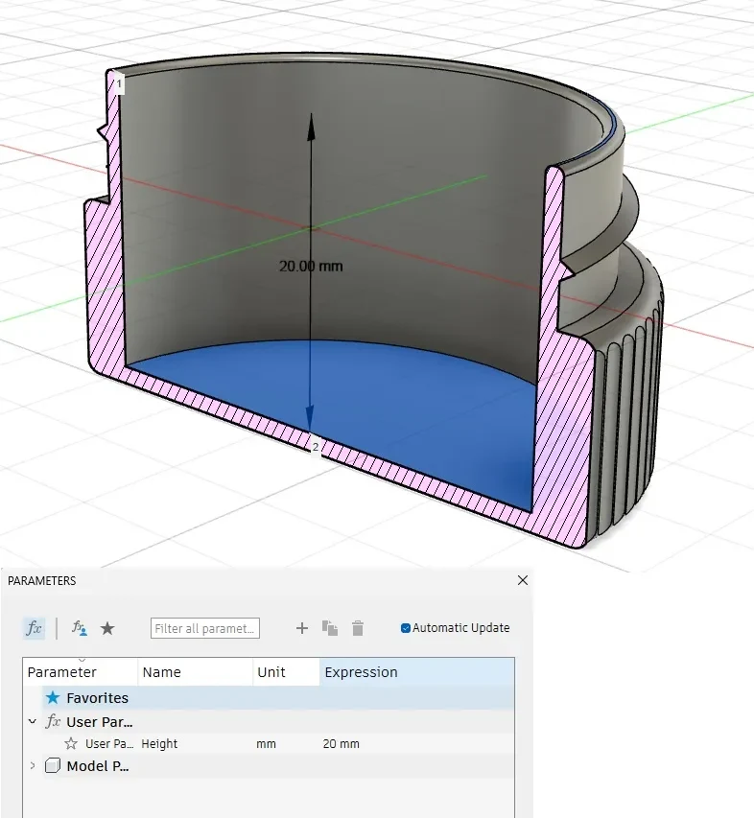This screenshot has height=818, width=754.
Task: Mark the Height parameter as favorite
Action: point(71,743)
